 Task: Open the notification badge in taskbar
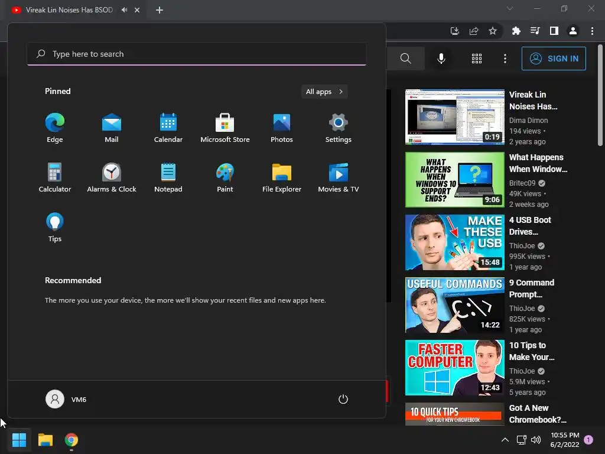(x=588, y=440)
